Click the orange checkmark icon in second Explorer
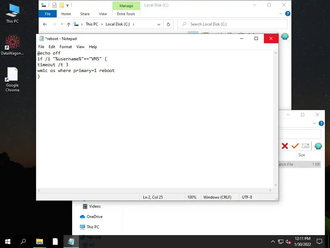 tap(295, 146)
